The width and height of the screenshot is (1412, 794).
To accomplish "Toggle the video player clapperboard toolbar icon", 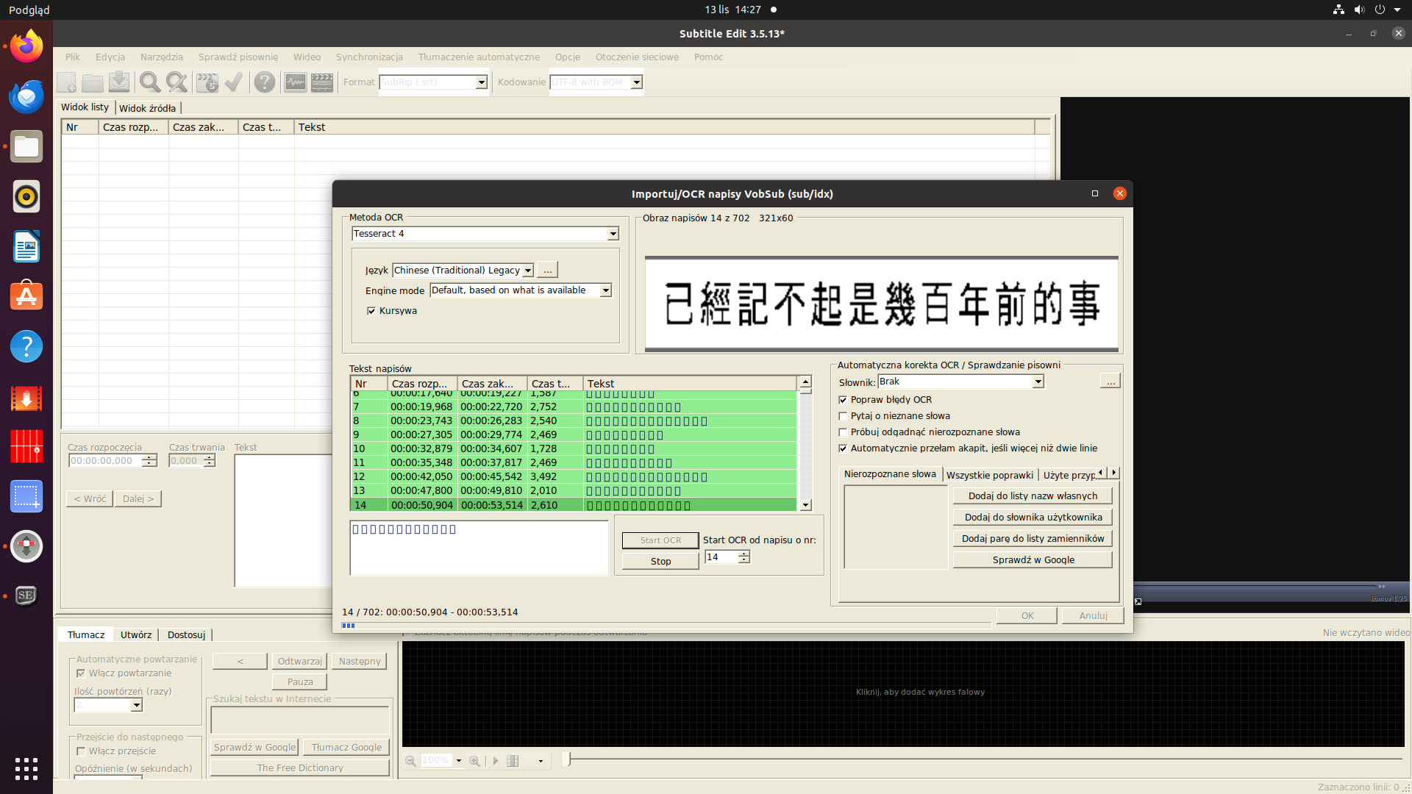I will (322, 82).
